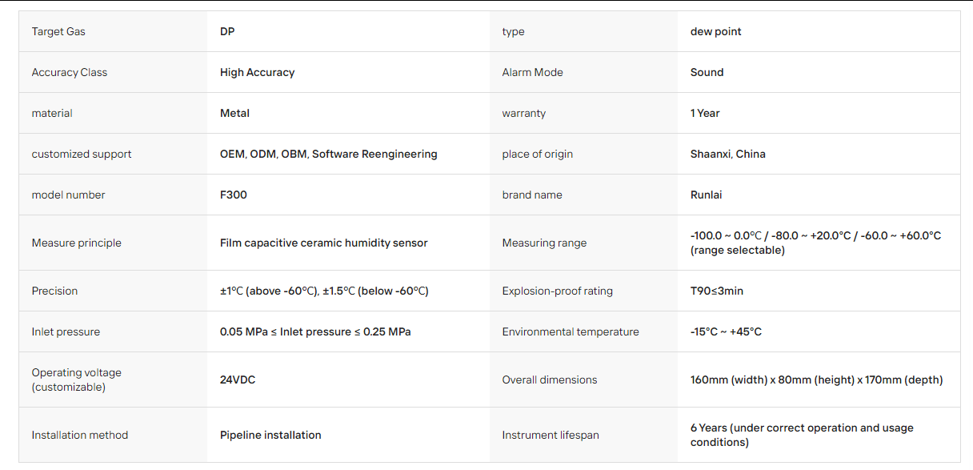The image size is (973, 470).
Task: Select 'Film capacitive ceramic humidity sensor' text
Action: point(324,243)
